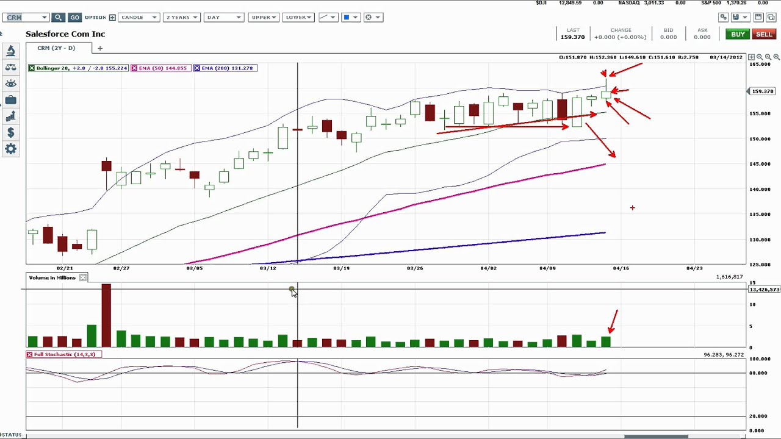Open the research microscope sidebar icon
Image resolution: width=781 pixels, height=439 pixels.
[x=10, y=51]
